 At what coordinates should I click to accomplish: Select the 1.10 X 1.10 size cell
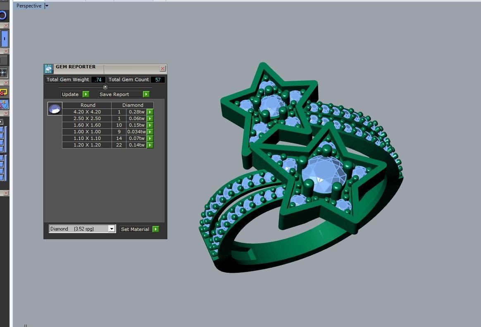[x=87, y=138]
